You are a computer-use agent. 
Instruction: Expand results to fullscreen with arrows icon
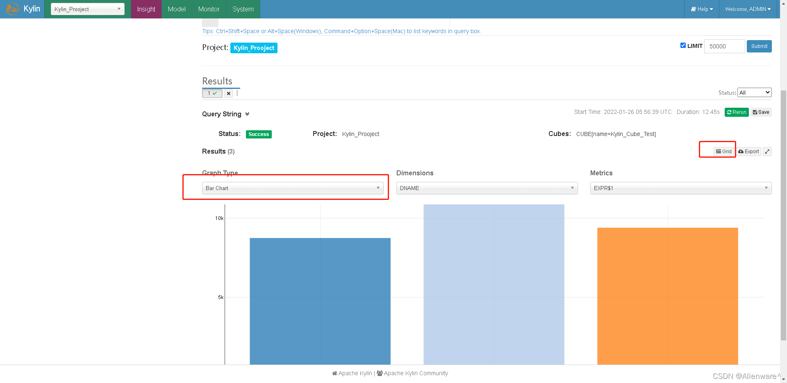pos(767,152)
